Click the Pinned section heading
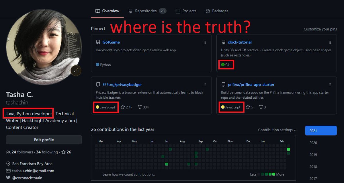The height and width of the screenshot is (183, 344). pos(98,29)
